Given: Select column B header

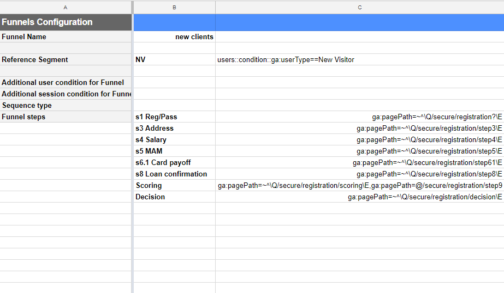Looking at the screenshot, I should [x=174, y=8].
